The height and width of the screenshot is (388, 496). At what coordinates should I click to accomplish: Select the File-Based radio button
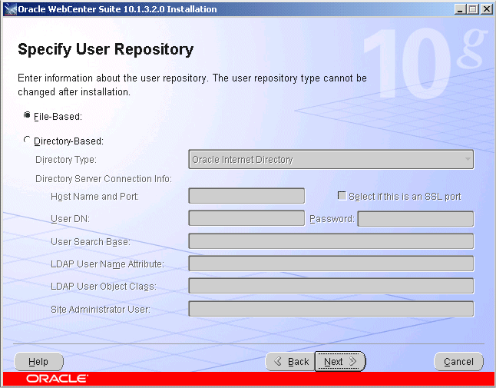click(x=27, y=115)
